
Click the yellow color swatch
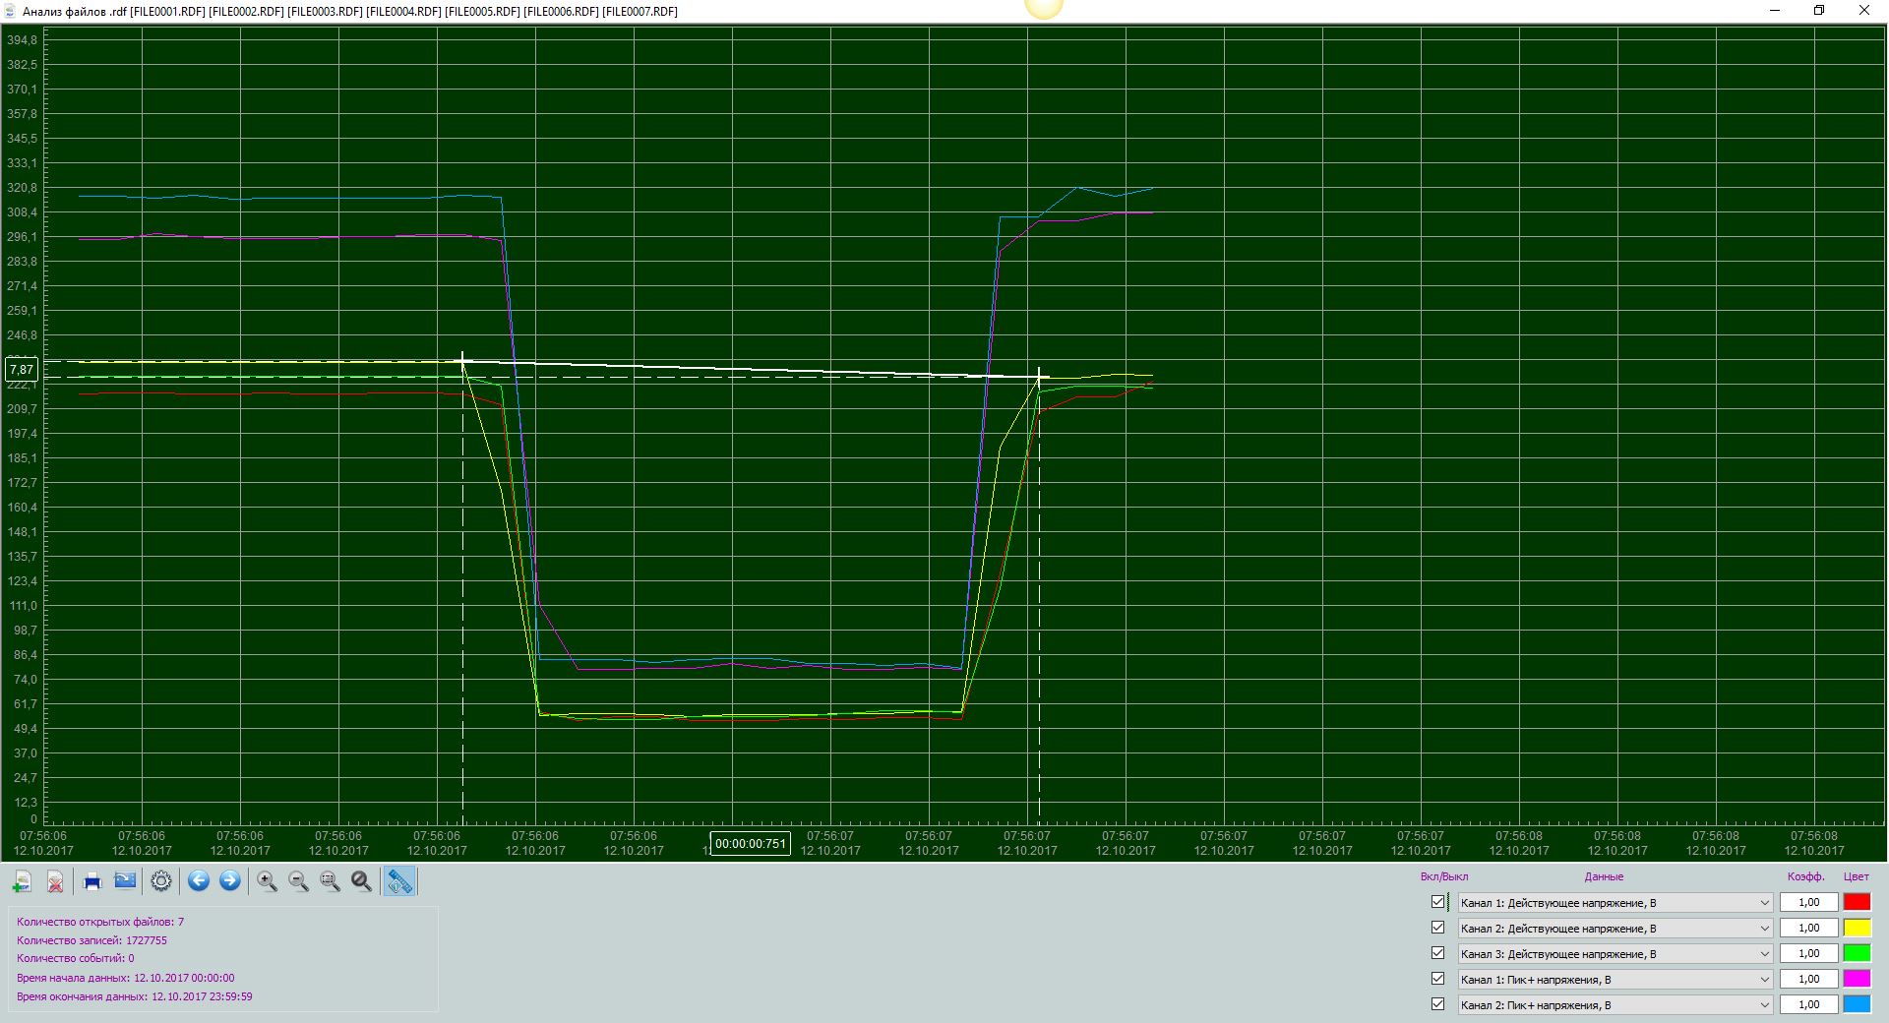pos(1857,928)
